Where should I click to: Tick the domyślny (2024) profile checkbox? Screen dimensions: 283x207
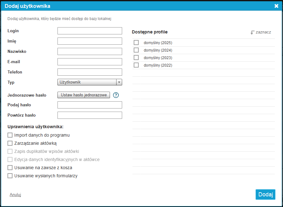pos(136,50)
